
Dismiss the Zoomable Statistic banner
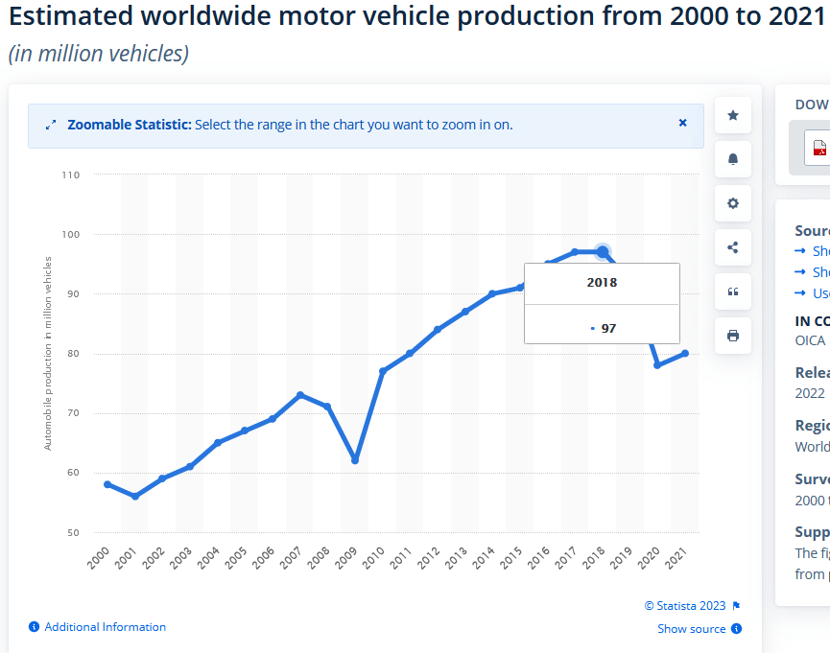coord(682,123)
